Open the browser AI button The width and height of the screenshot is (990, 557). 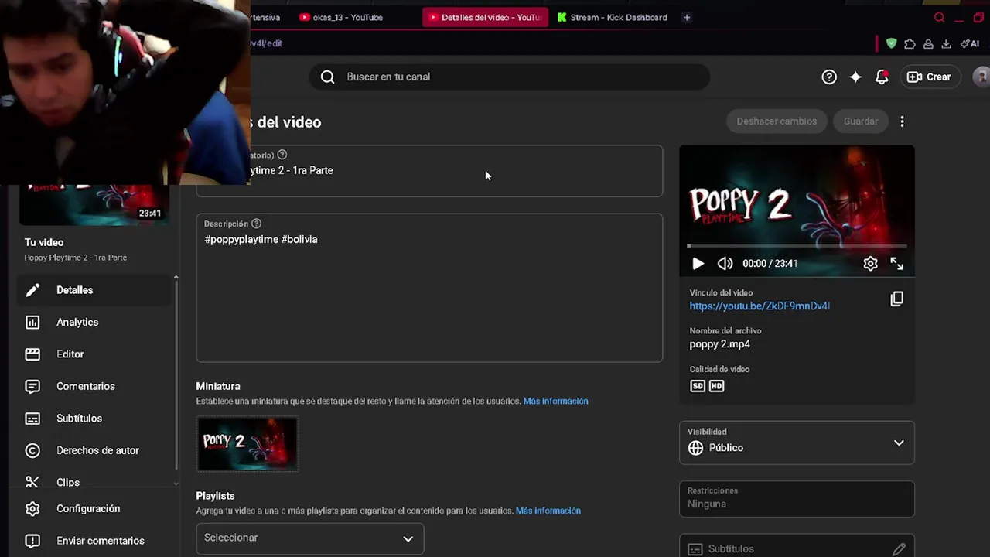[x=970, y=43]
